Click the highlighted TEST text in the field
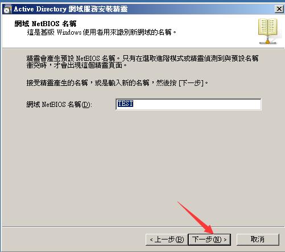The width and height of the screenshot is (285, 252). [125, 104]
